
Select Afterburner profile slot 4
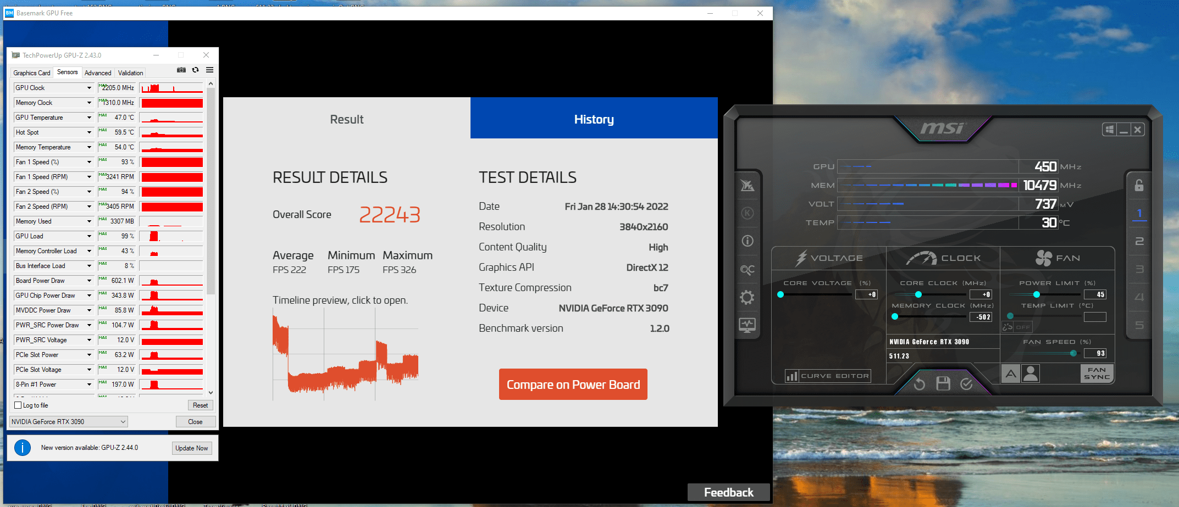[1139, 297]
